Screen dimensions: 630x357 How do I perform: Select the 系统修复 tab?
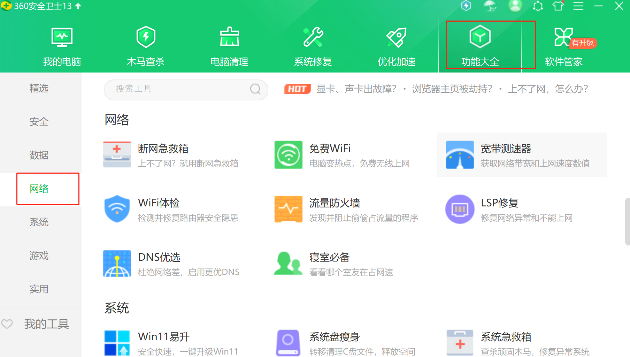click(313, 46)
